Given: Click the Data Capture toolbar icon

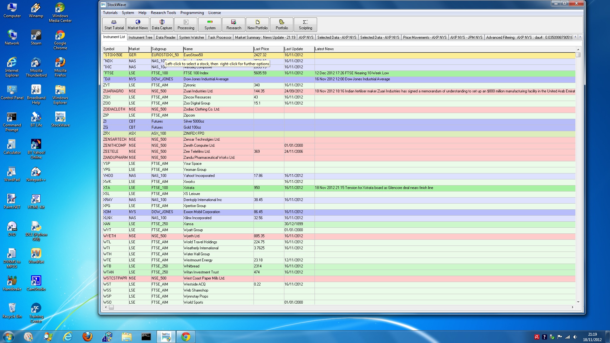Looking at the screenshot, I should pyautogui.click(x=162, y=24).
